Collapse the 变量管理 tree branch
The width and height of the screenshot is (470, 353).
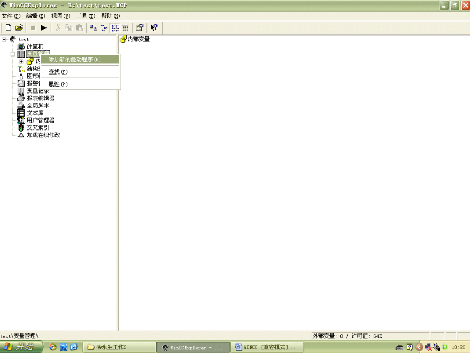13,54
